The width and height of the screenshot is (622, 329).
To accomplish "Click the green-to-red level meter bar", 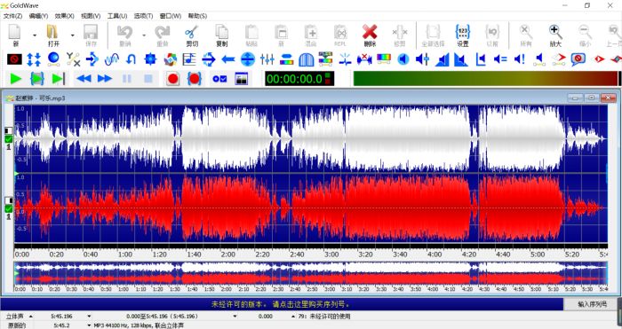I will 485,79.
